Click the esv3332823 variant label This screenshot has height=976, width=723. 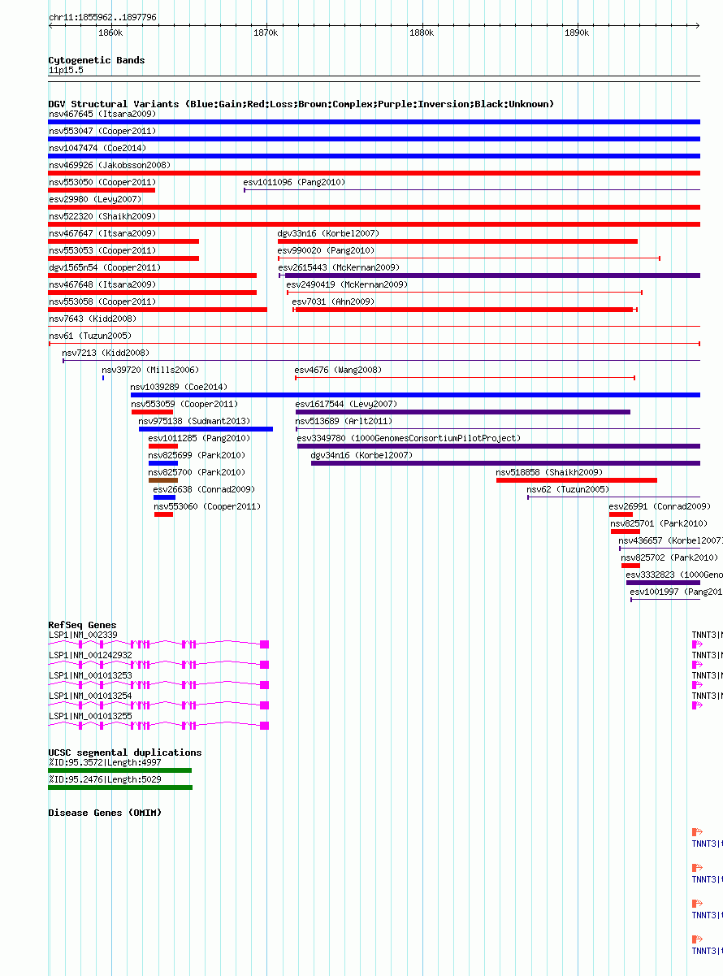(x=674, y=575)
